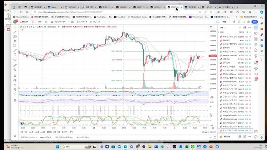Viewport: 267px width, 150px height.
Task: Take a chart snapshot camera icon
Action: point(249,22)
